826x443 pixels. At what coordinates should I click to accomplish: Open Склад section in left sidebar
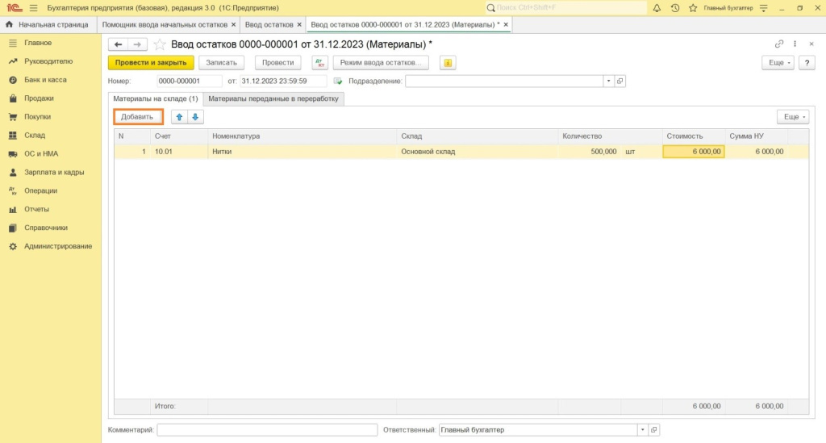pos(35,136)
